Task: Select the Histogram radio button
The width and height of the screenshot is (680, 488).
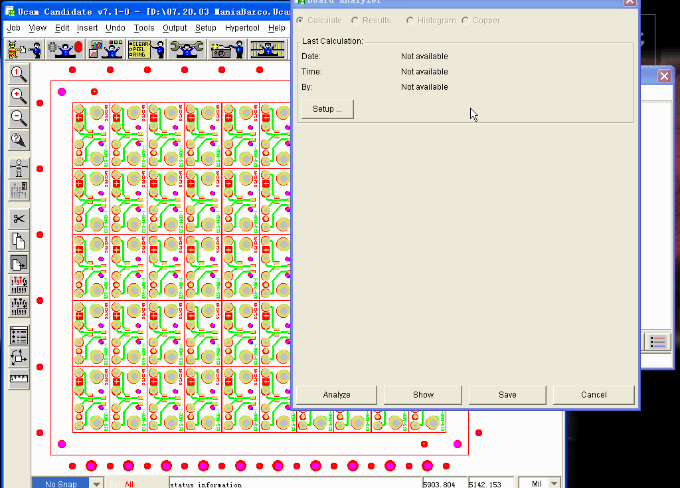Action: (410, 21)
